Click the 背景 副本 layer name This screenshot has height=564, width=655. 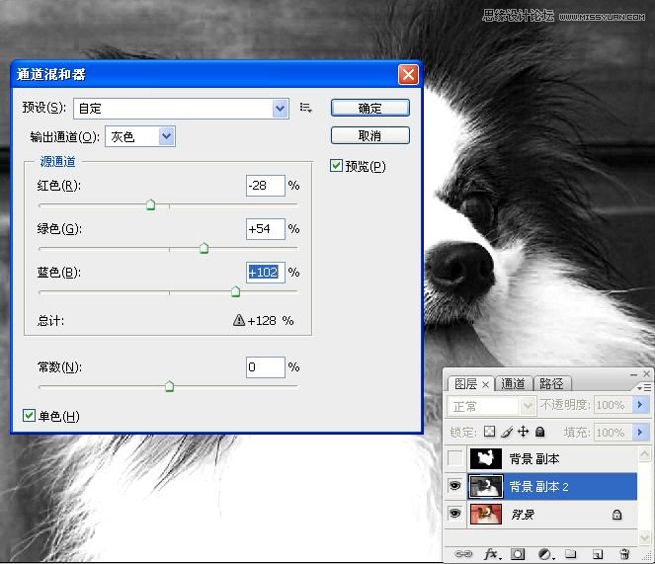coord(534,459)
